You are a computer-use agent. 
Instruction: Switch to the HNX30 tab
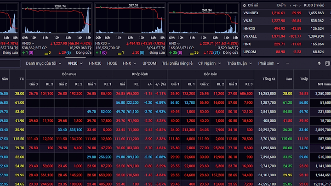coord(95,63)
